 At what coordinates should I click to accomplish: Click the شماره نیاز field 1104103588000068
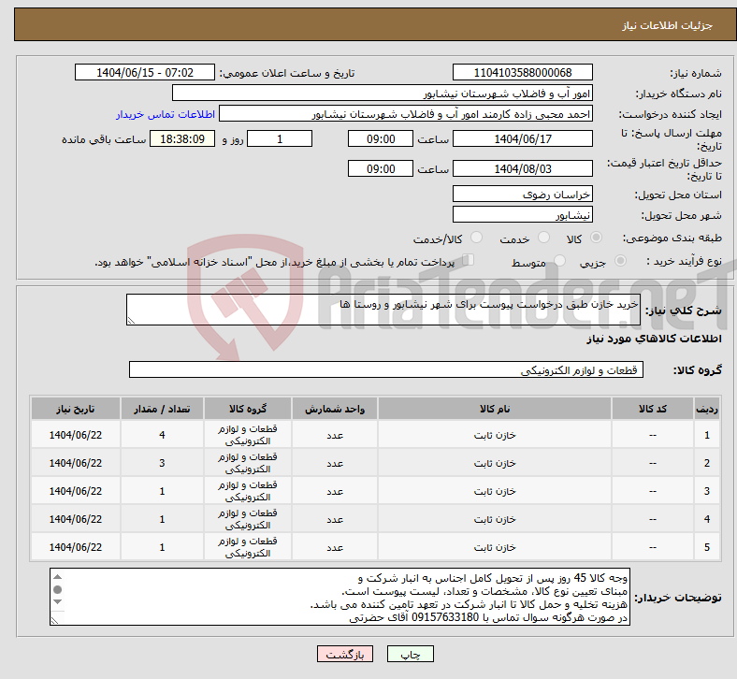click(x=522, y=72)
